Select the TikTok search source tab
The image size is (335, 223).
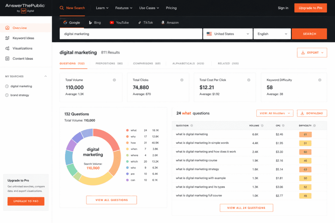146,23
